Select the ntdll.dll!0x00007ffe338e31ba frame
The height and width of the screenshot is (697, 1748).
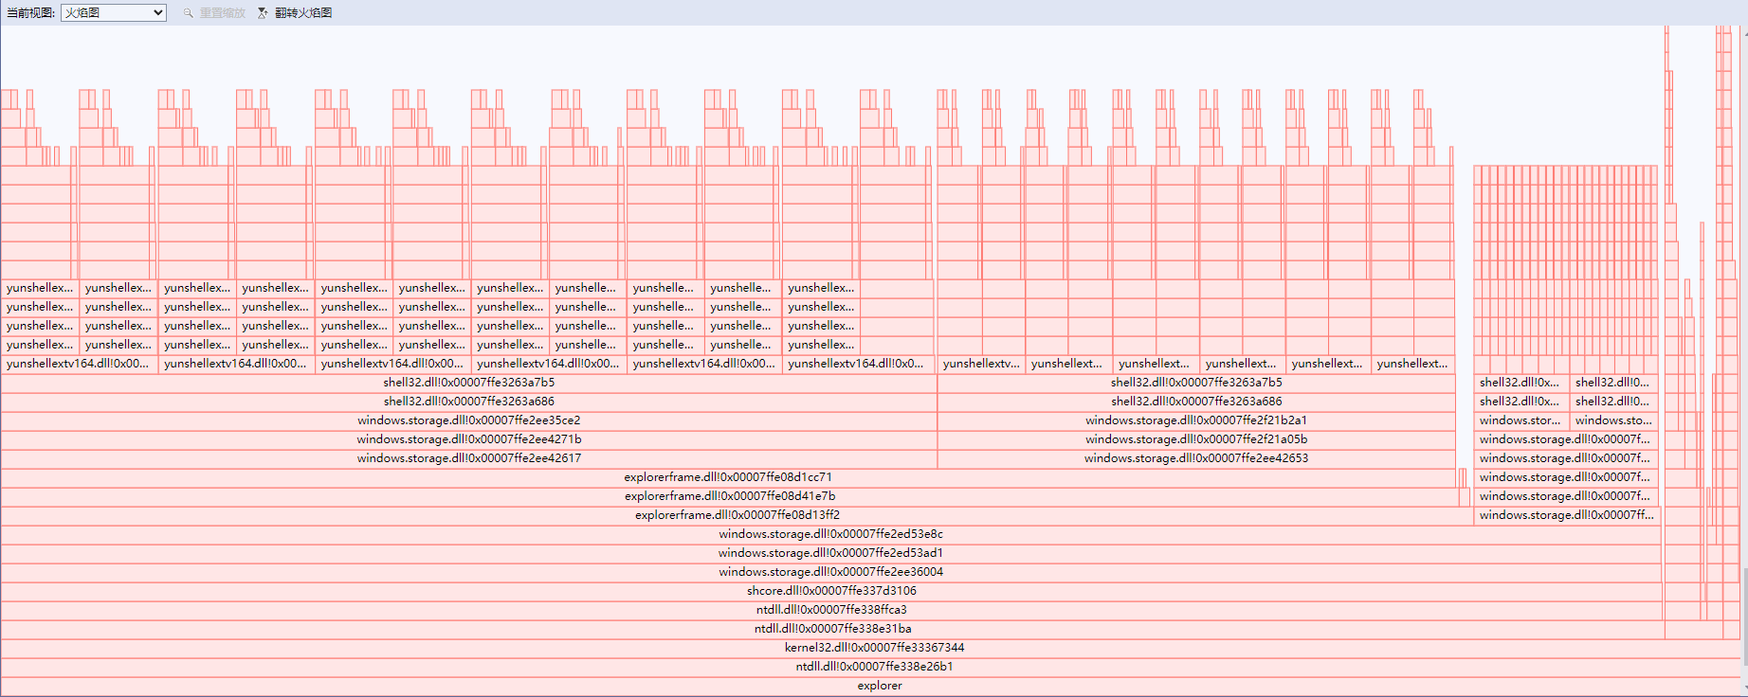(x=832, y=629)
